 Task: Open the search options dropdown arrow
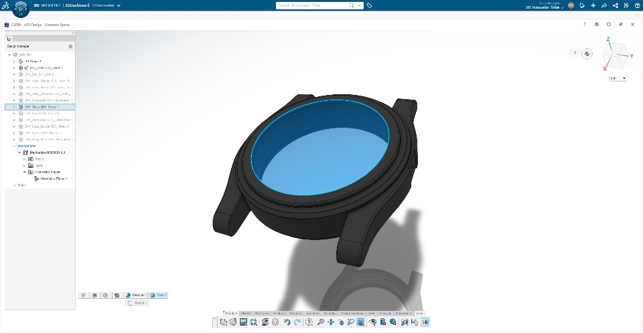click(x=359, y=5)
